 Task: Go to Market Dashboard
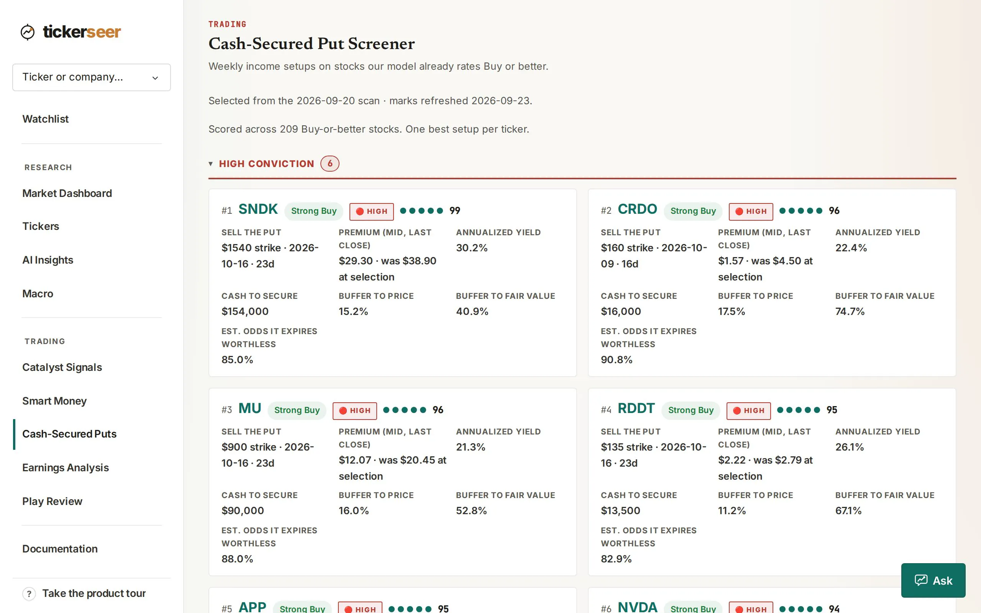tap(67, 193)
